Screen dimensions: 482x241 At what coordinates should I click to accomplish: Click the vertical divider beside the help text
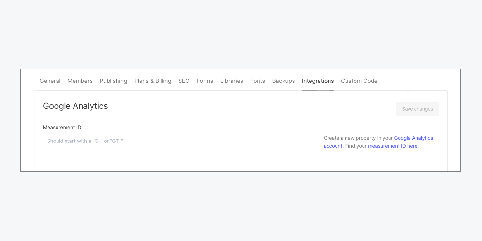point(315,142)
